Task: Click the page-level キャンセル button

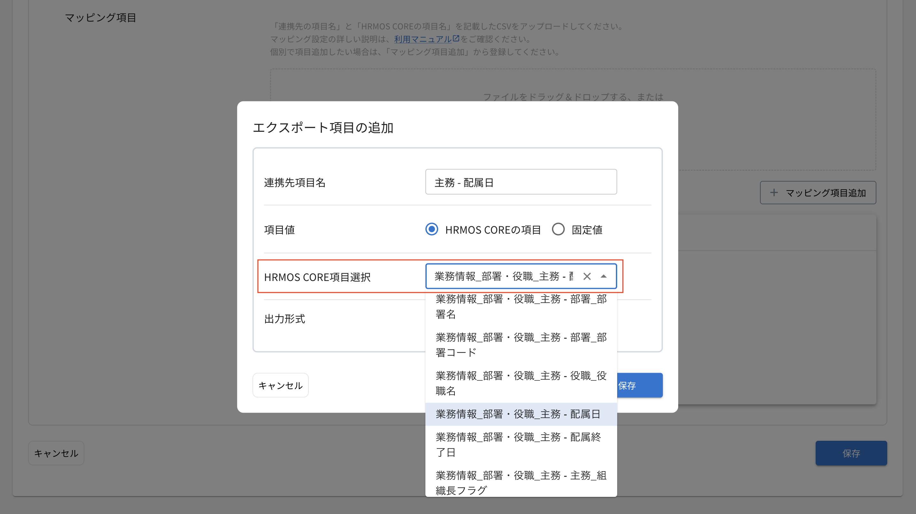Action: pyautogui.click(x=56, y=453)
